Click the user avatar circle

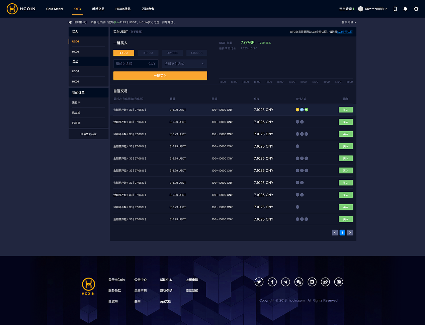click(361, 9)
